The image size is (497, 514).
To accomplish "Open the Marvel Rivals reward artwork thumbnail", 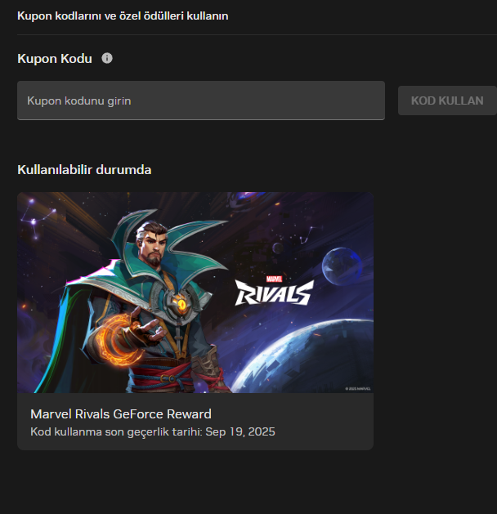I will tap(195, 293).
